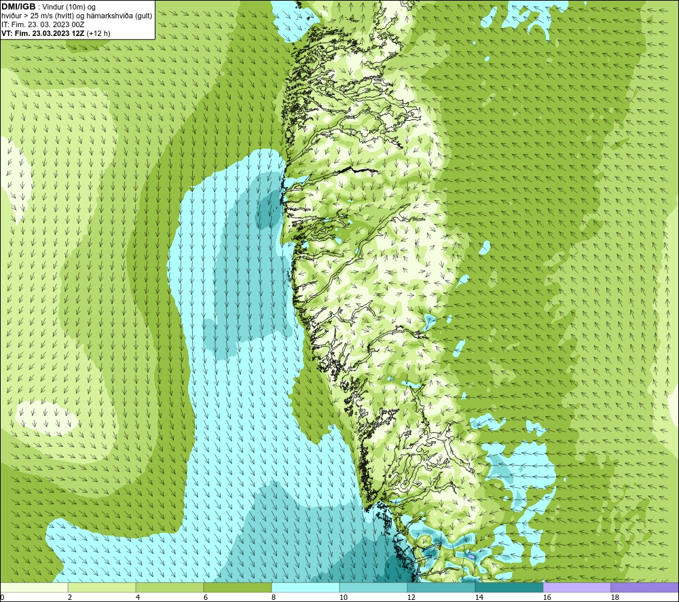Click the olive green 6–8 m/s legend swatch

237,587
